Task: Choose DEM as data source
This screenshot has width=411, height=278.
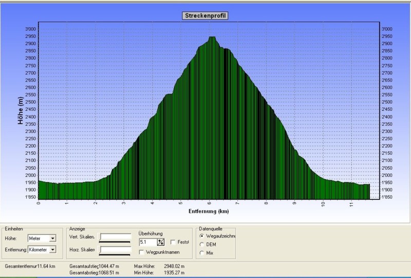Action: coord(201,244)
